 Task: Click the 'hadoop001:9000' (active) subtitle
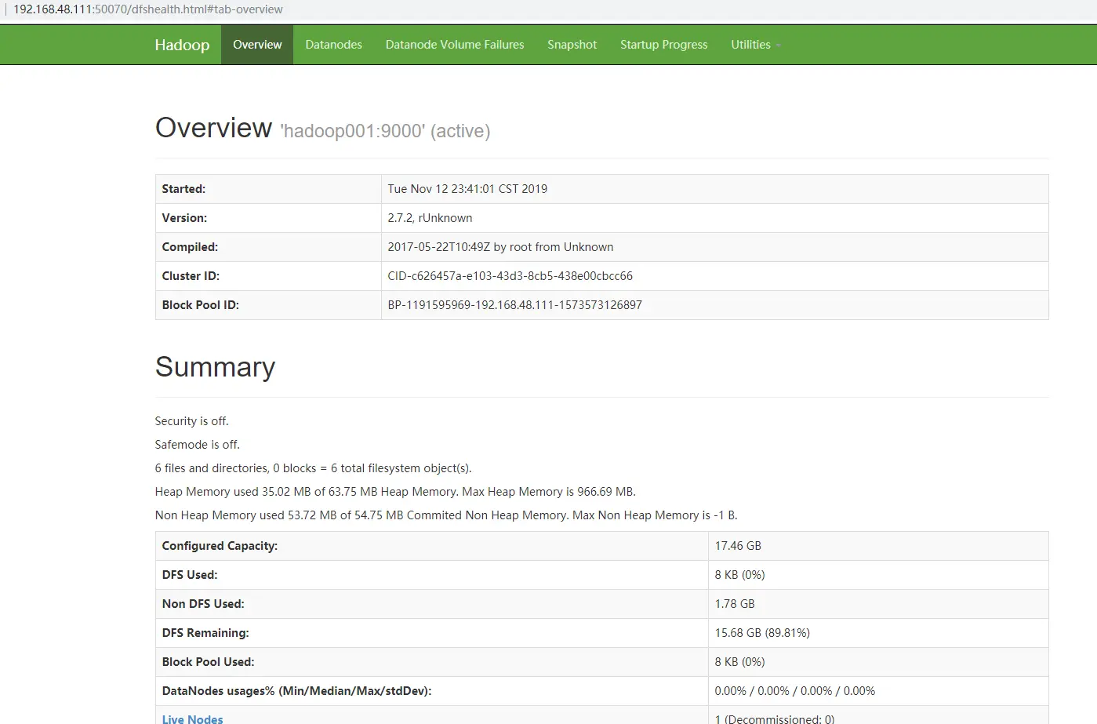(x=385, y=131)
